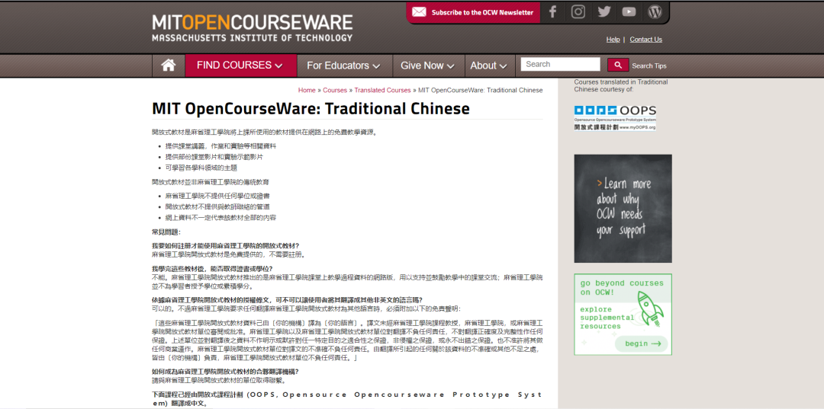
Task: Open the OCW WordPress blog icon
Action: coord(655,12)
